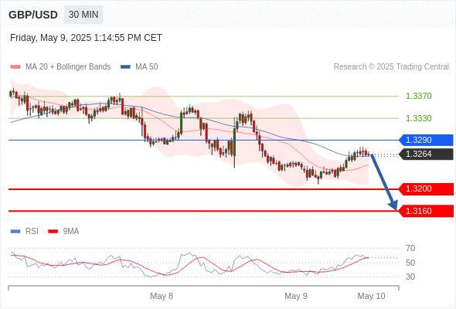Click the RSI 70 level label

point(410,248)
